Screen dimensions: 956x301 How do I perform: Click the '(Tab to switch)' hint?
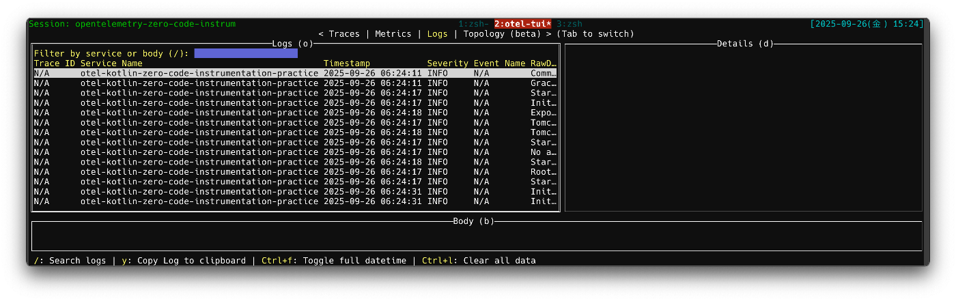pyautogui.click(x=595, y=33)
